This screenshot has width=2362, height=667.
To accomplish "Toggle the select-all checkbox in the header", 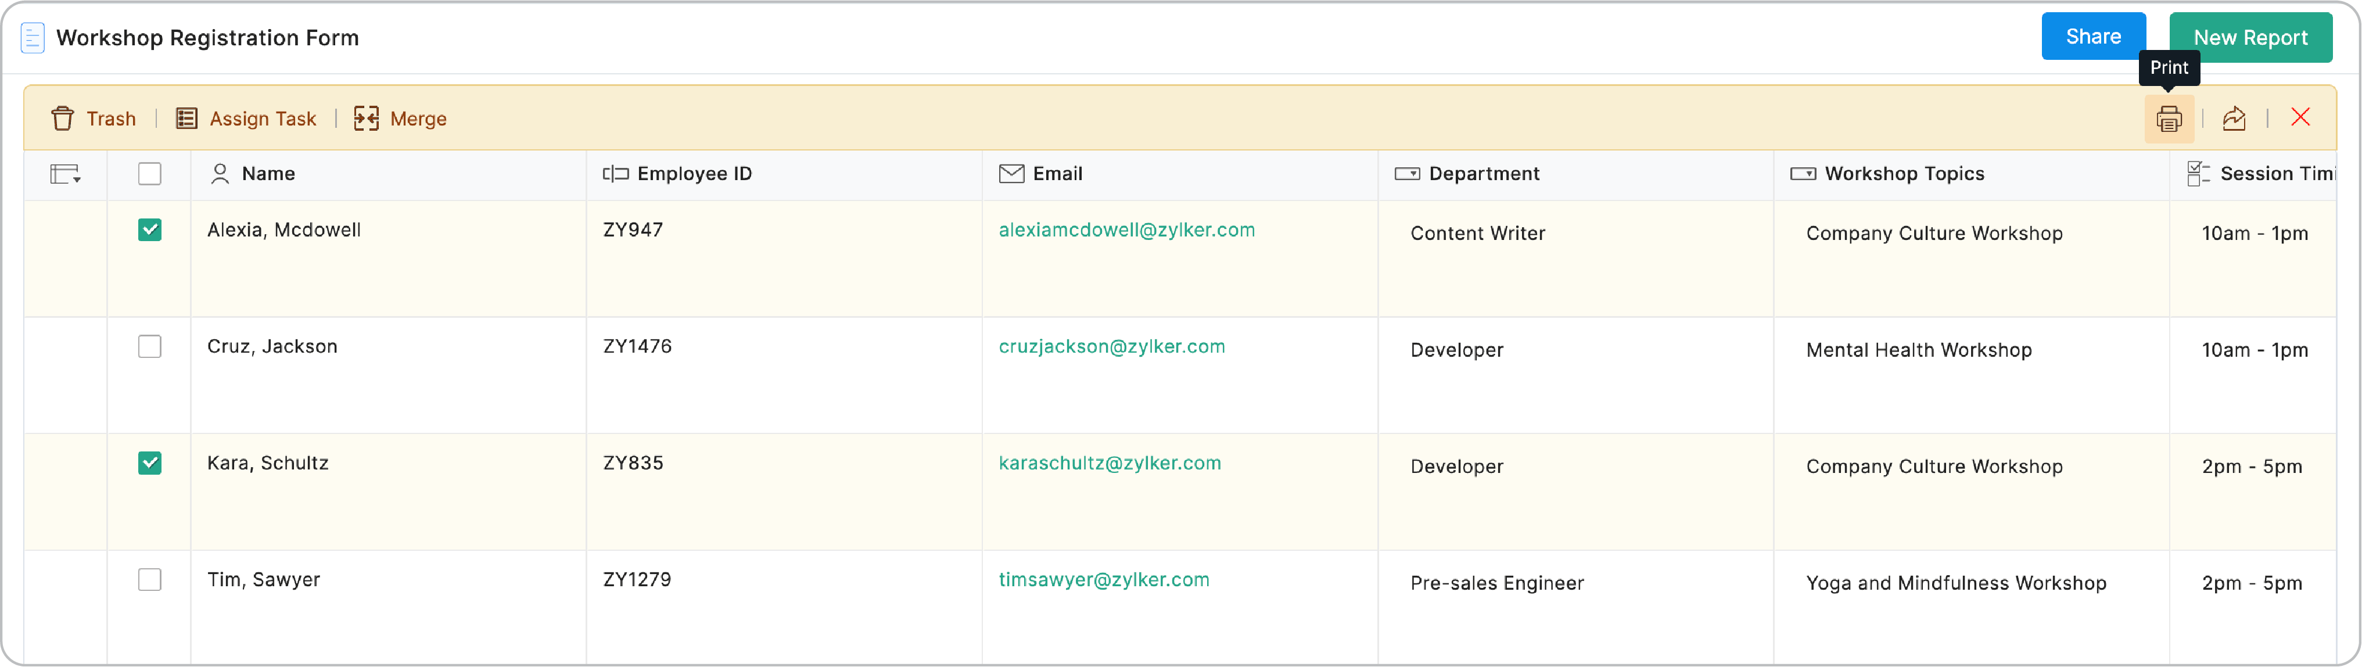I will coord(149,173).
